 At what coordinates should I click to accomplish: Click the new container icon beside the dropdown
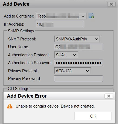(x=91, y=16)
